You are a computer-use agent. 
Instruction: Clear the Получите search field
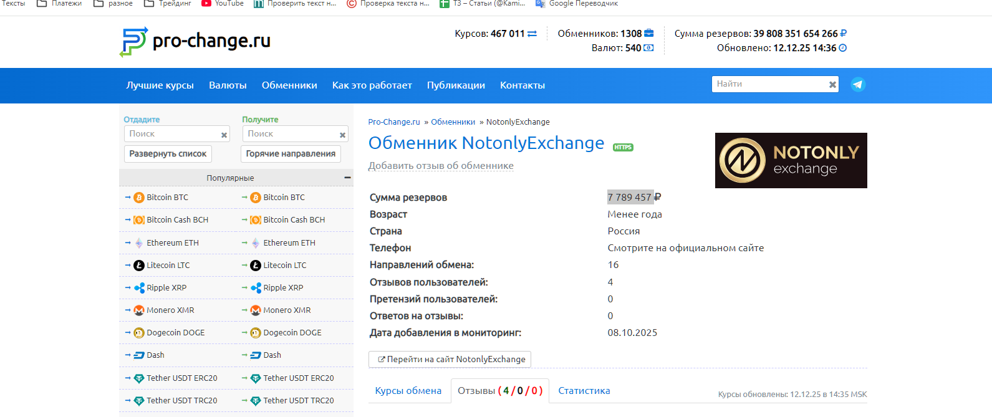click(342, 135)
